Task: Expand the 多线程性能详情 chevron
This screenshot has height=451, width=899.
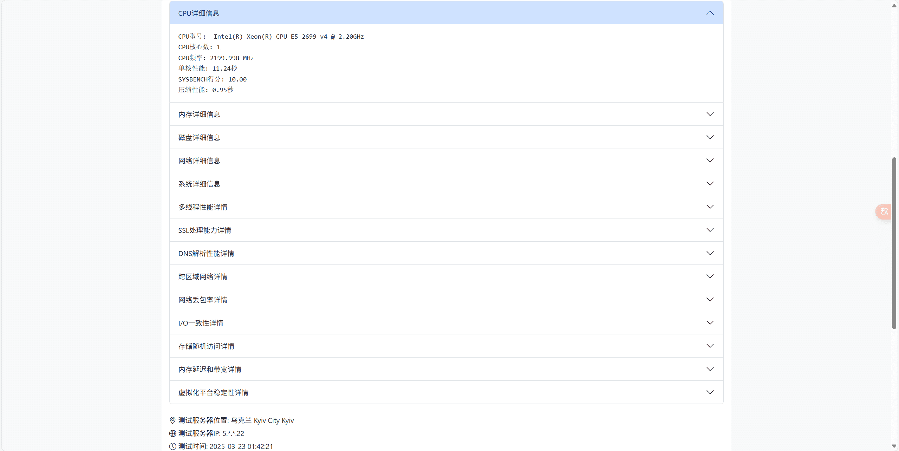Action: (x=710, y=207)
